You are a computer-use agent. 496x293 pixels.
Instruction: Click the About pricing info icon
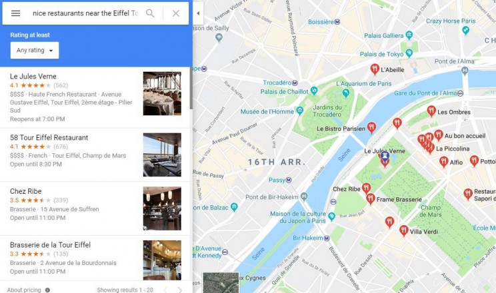click(x=47, y=290)
